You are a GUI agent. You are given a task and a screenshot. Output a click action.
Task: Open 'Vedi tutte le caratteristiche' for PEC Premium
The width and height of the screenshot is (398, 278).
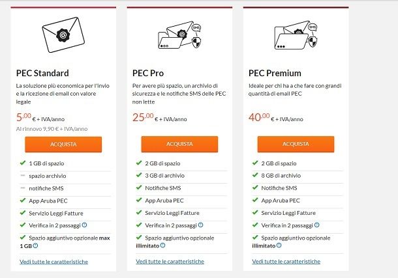[x=286, y=261]
